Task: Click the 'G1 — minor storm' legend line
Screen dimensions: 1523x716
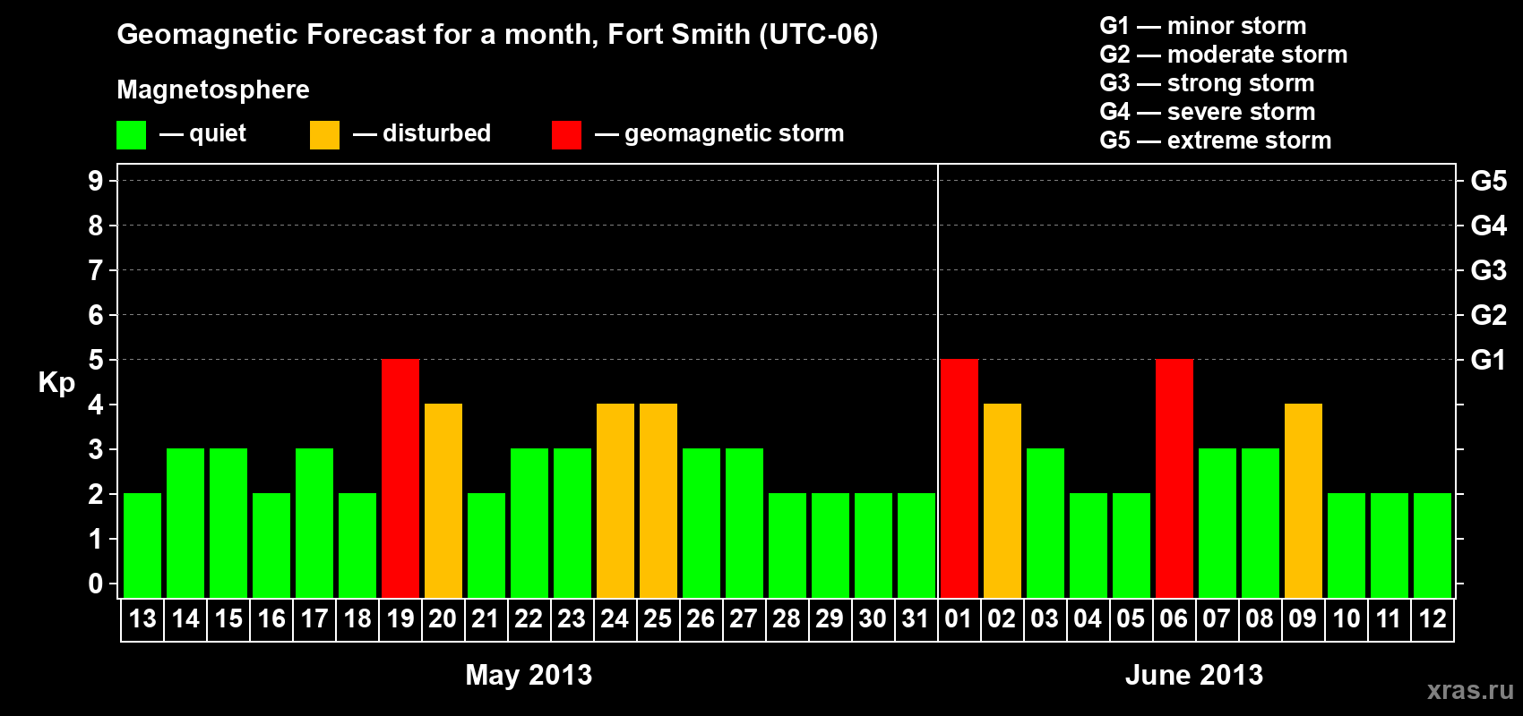Action: click(1203, 26)
